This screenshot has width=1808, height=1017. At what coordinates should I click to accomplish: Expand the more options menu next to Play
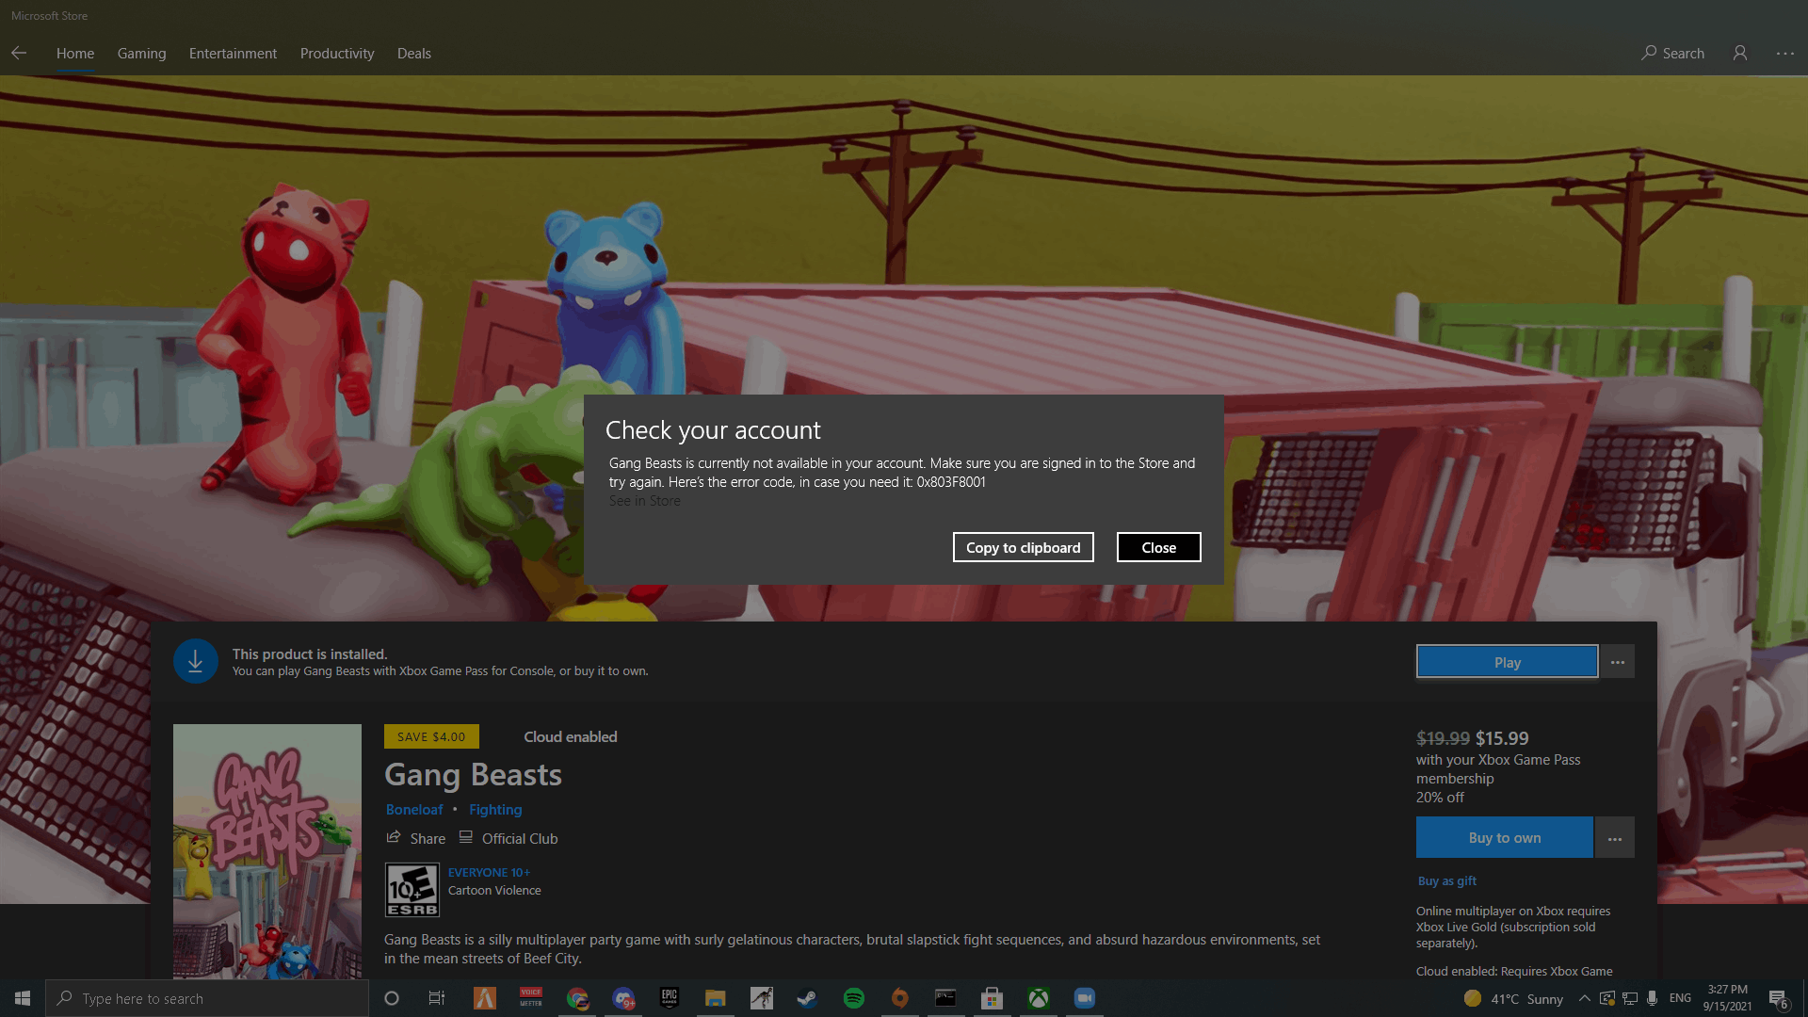[x=1617, y=661]
